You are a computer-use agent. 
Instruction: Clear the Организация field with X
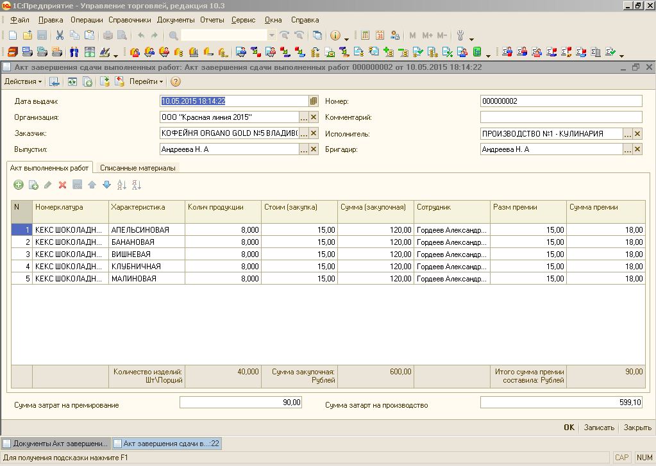314,117
